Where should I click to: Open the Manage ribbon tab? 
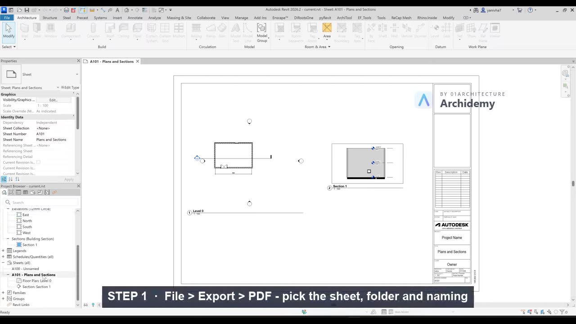pyautogui.click(x=241, y=18)
